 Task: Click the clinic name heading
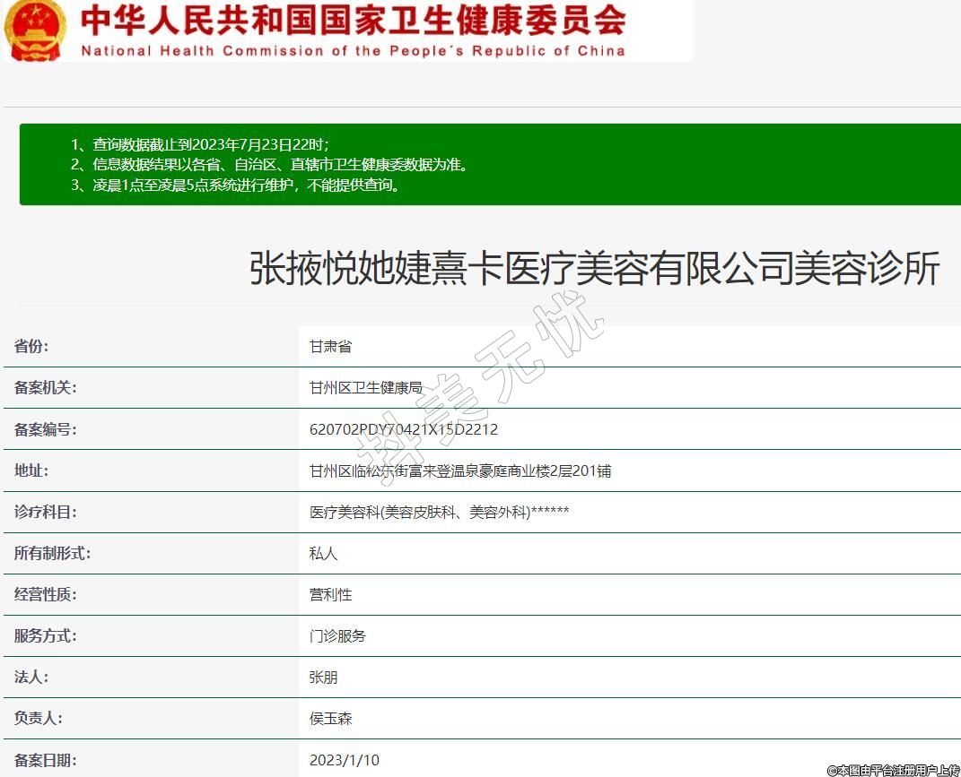pyautogui.click(x=594, y=269)
